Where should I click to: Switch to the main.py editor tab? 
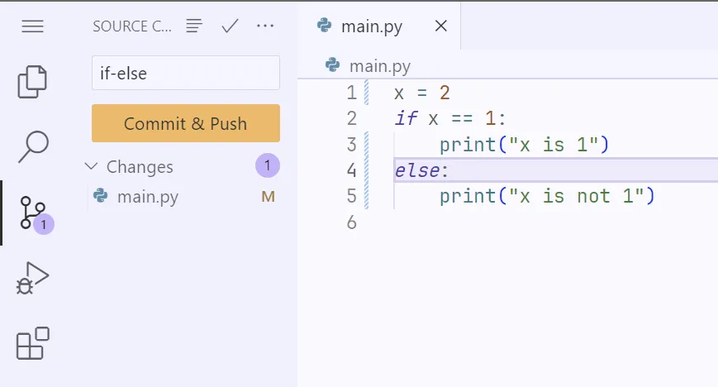point(371,26)
